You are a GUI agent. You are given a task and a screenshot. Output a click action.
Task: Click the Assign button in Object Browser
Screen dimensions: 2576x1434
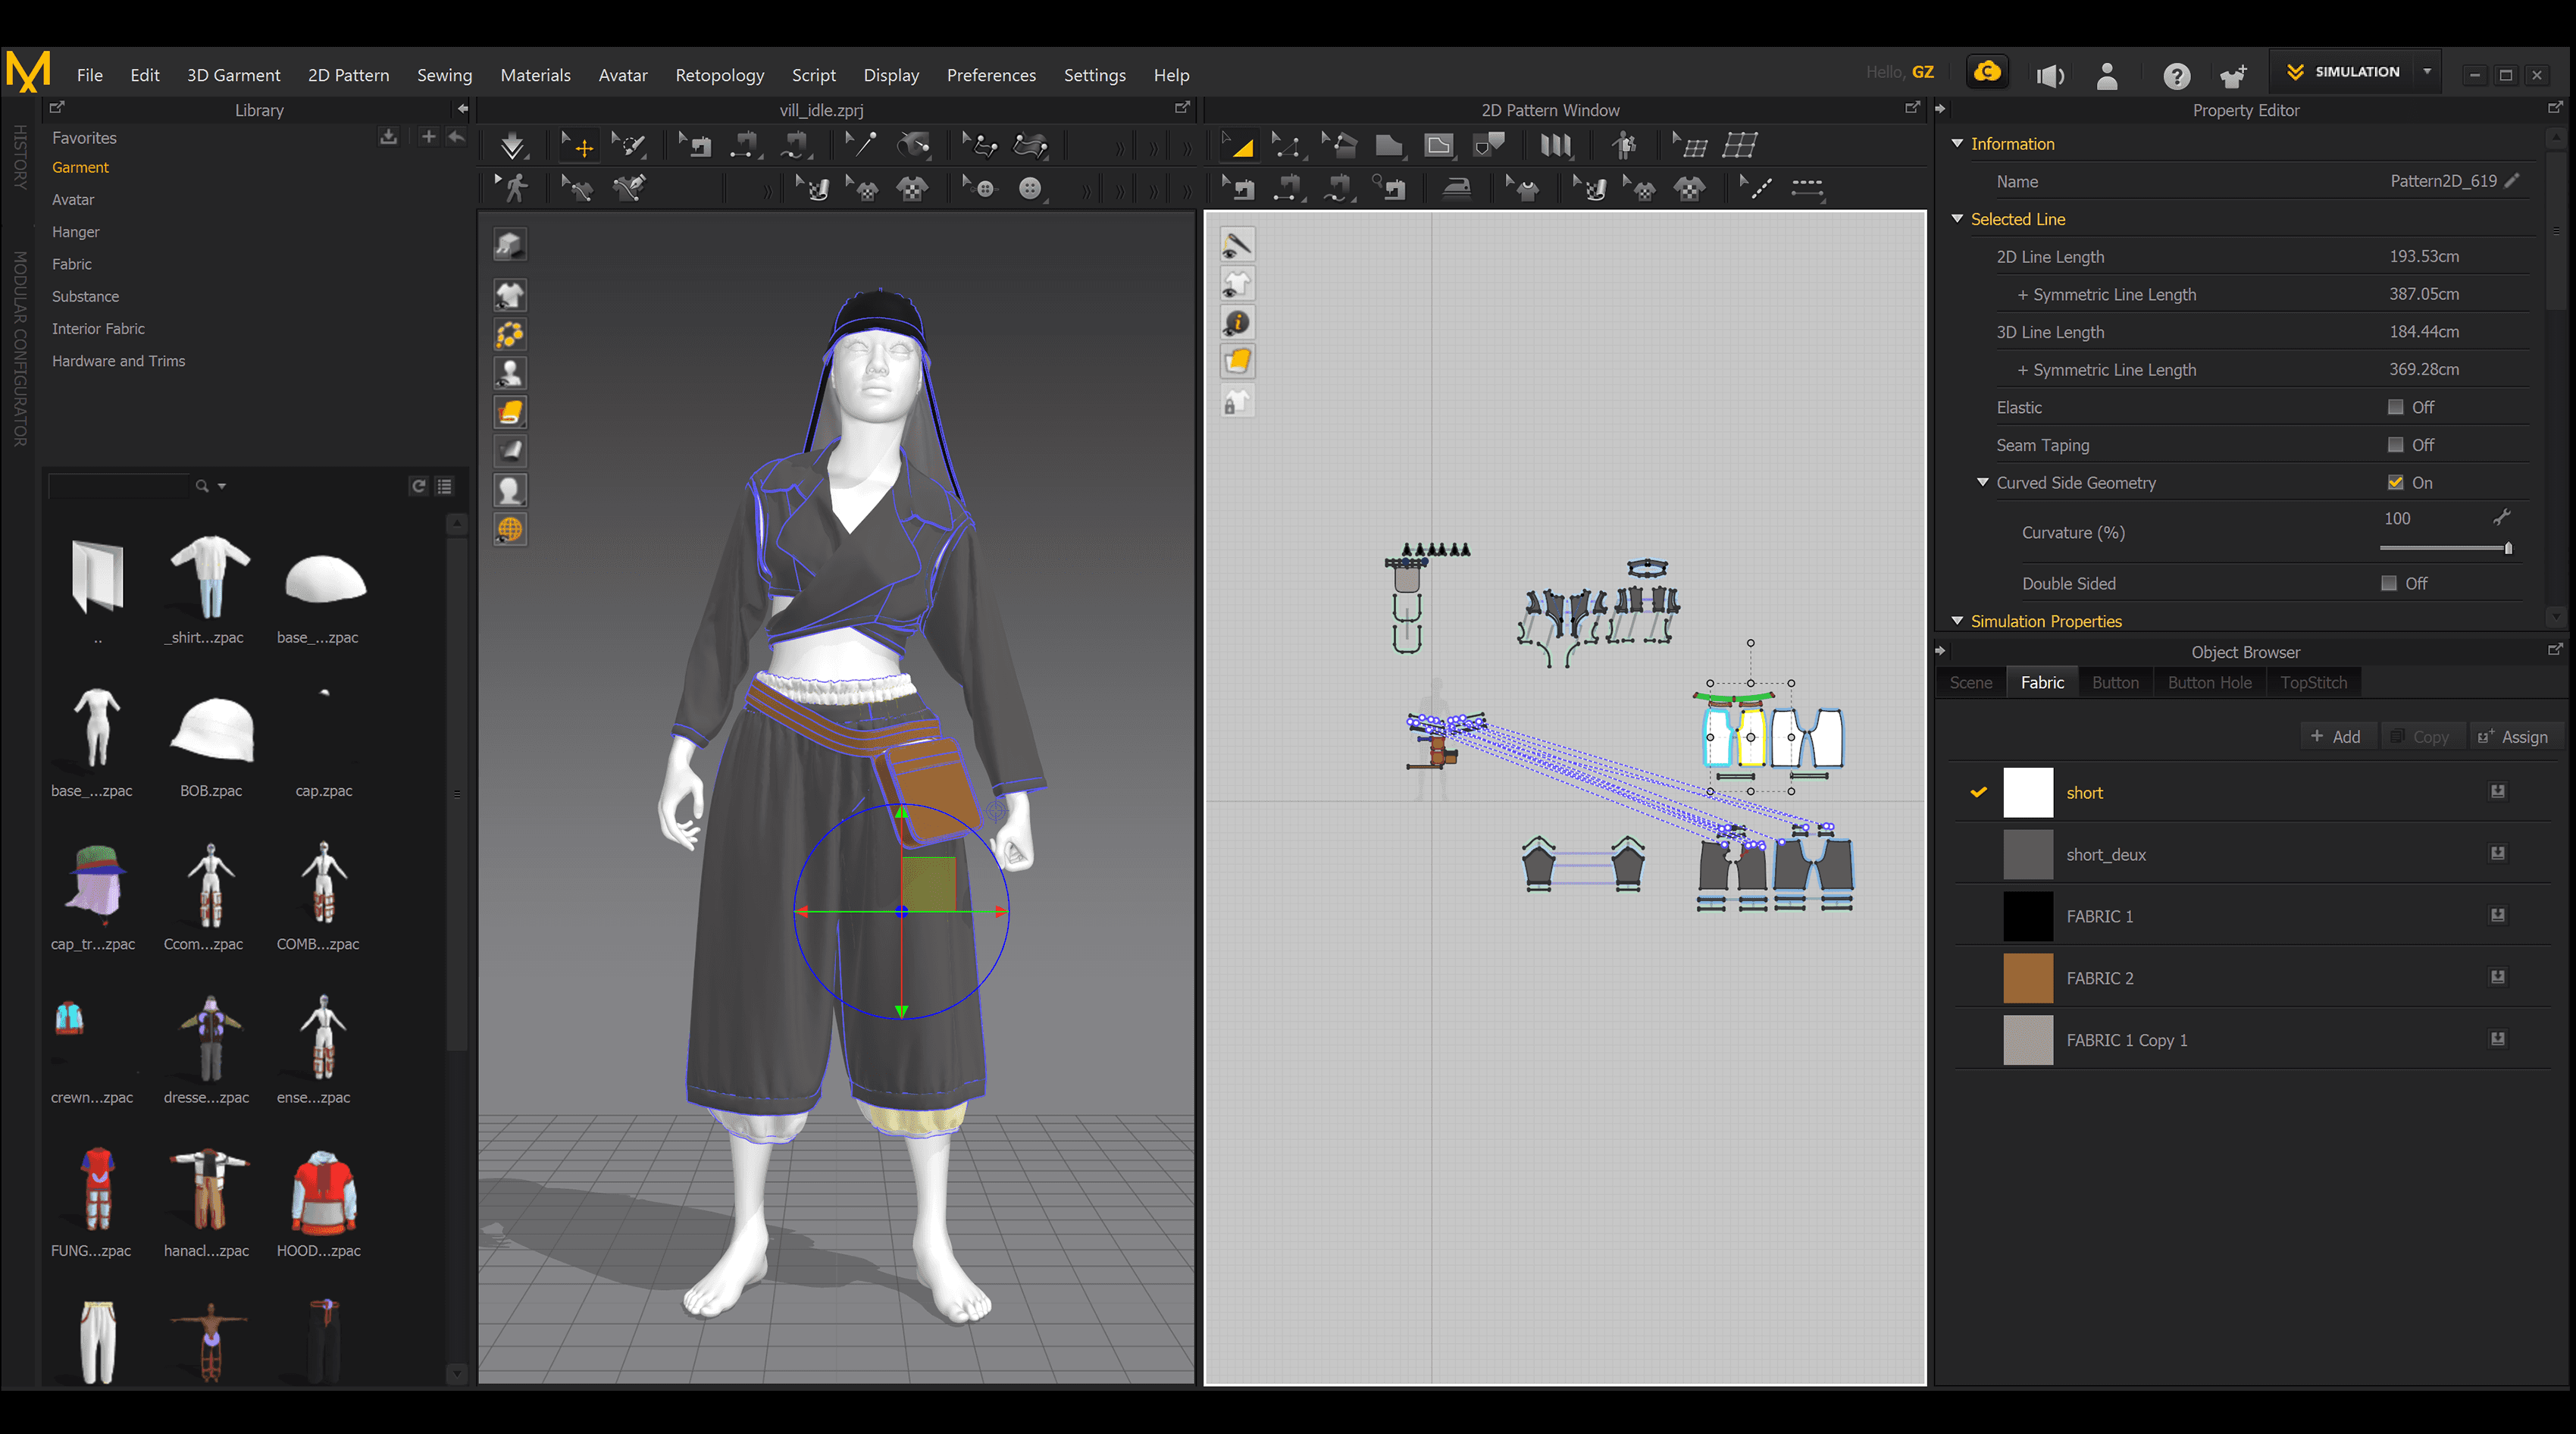pyautogui.click(x=2514, y=736)
